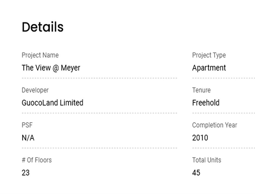Image resolution: width=255 pixels, height=194 pixels.
Task: Select the text The View @ Meyer
Action: 51,68
